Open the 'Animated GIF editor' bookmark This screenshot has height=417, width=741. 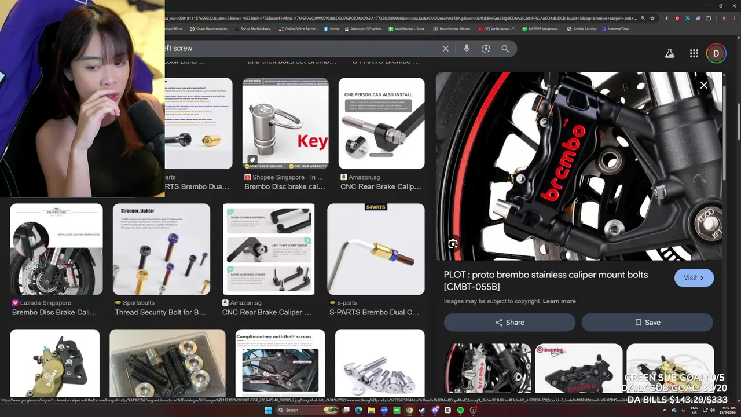(x=364, y=29)
